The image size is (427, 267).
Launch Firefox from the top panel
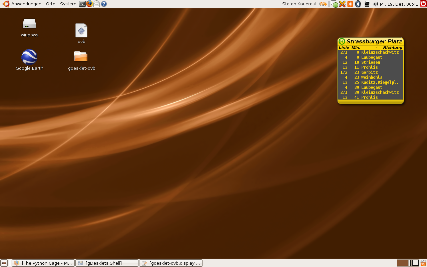point(89,4)
